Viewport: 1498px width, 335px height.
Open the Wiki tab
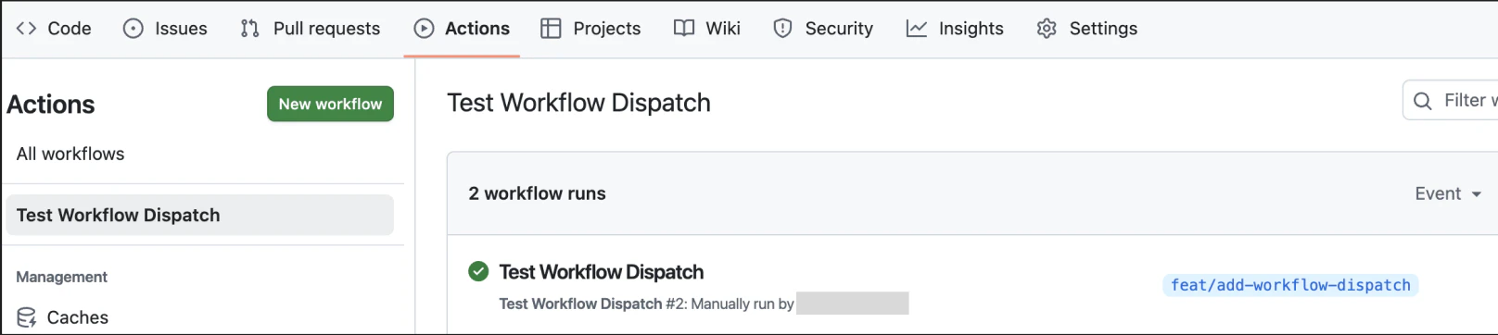tap(707, 29)
